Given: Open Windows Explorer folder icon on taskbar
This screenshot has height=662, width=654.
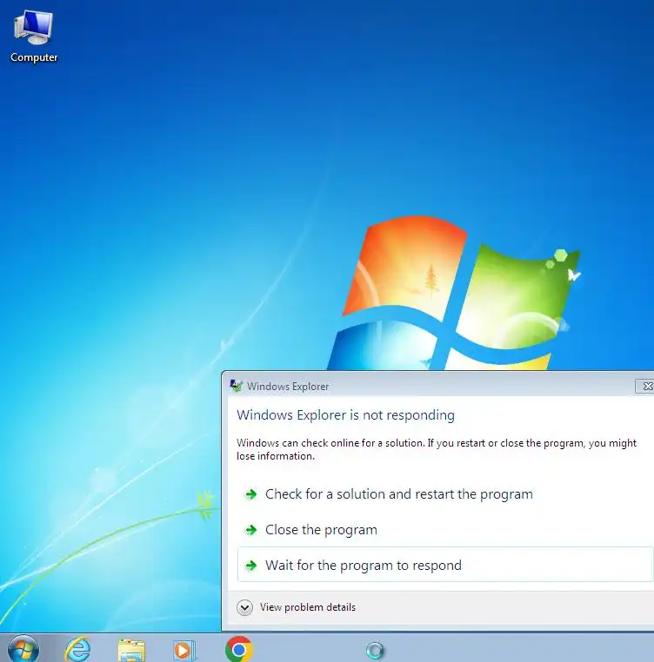Looking at the screenshot, I should pyautogui.click(x=131, y=650).
